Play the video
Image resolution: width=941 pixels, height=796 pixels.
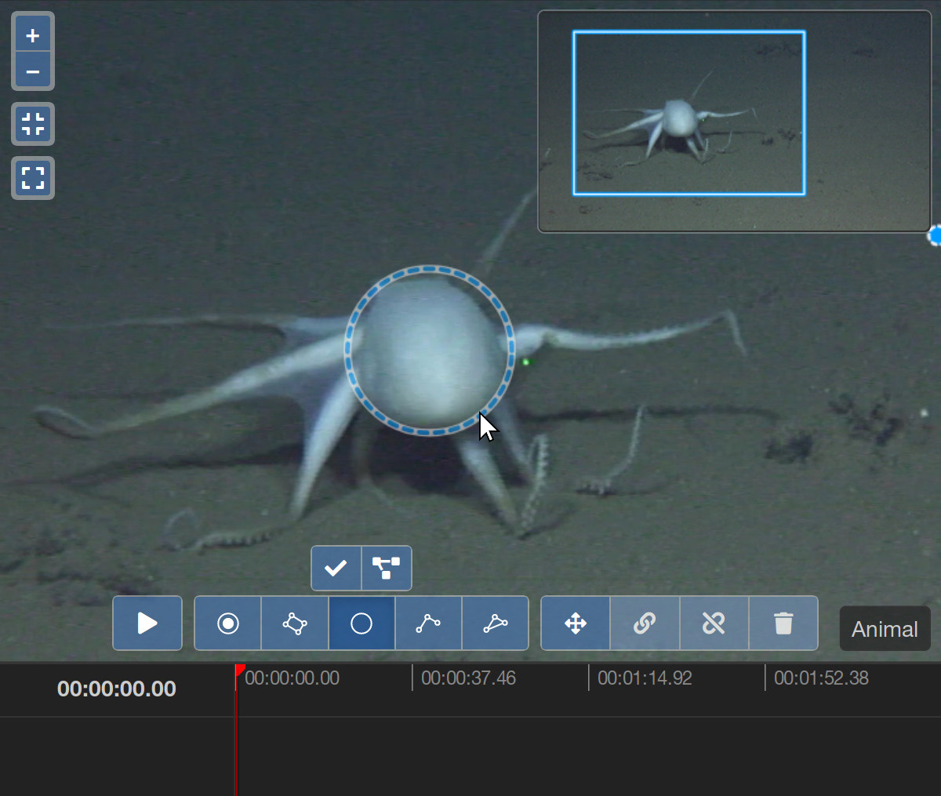click(147, 623)
